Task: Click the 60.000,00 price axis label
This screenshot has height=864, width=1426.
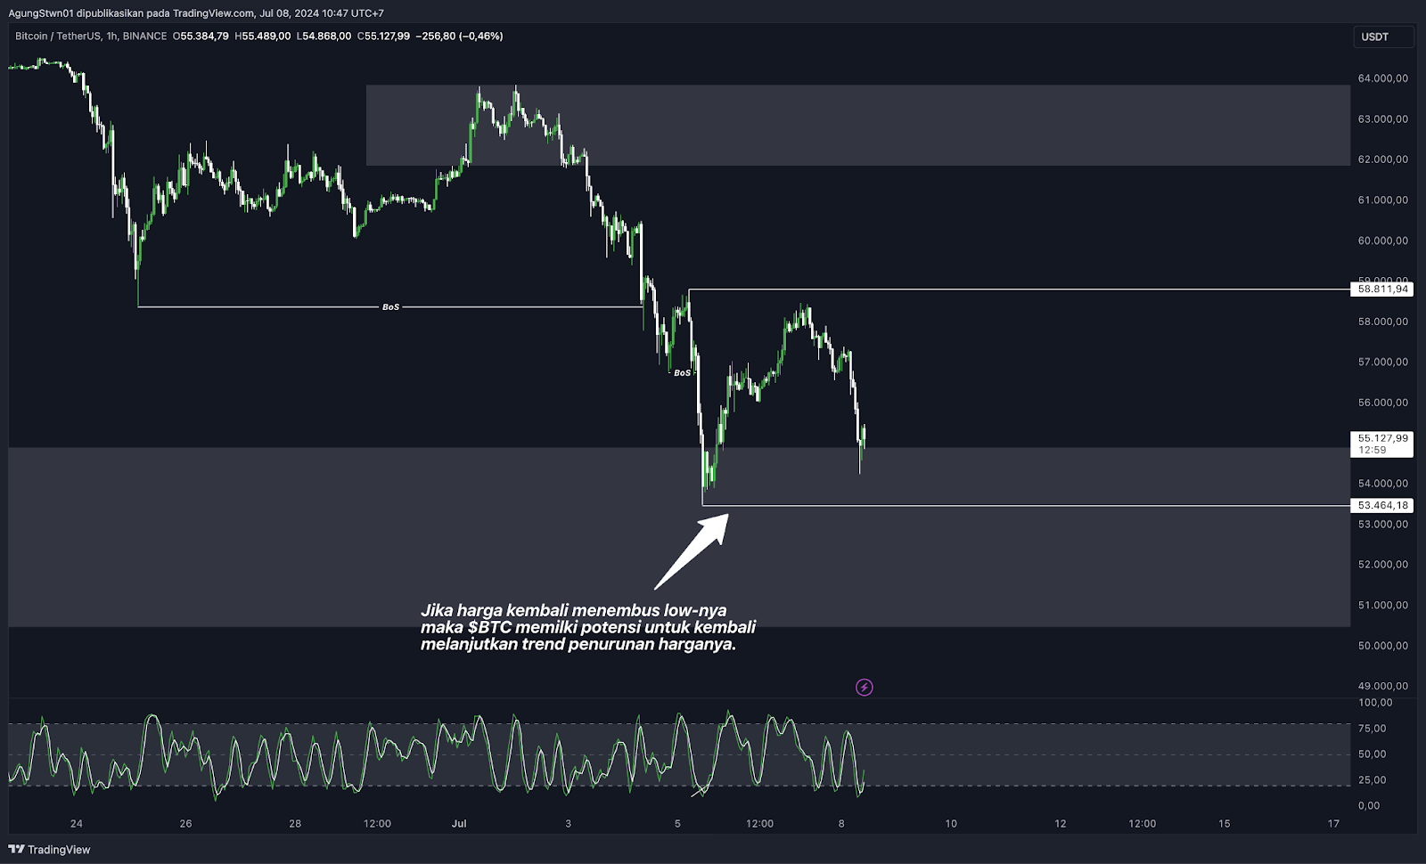Action: coord(1382,240)
